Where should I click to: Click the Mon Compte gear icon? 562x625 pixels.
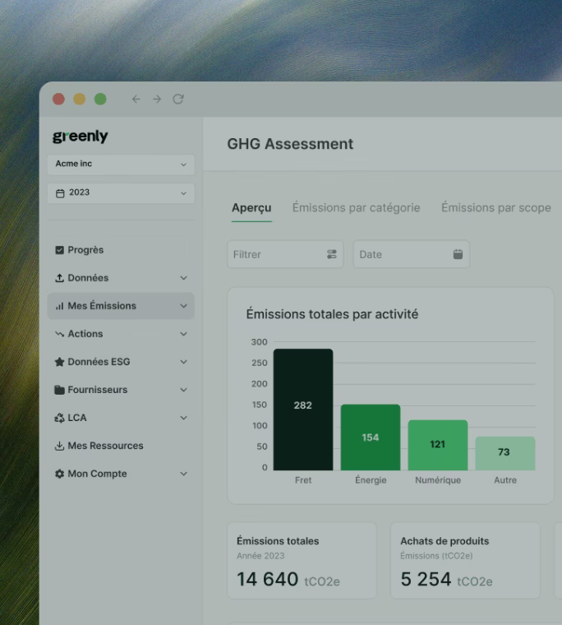click(59, 474)
